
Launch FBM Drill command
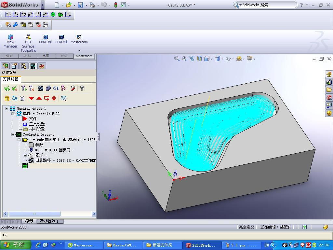pyautogui.click(x=46, y=39)
